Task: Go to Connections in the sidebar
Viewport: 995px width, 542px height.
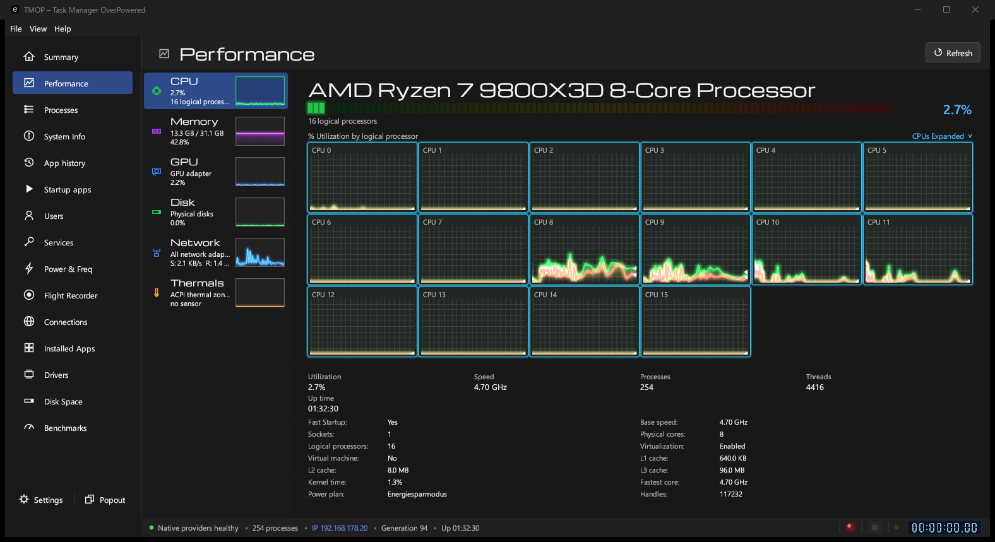Action: (x=73, y=322)
